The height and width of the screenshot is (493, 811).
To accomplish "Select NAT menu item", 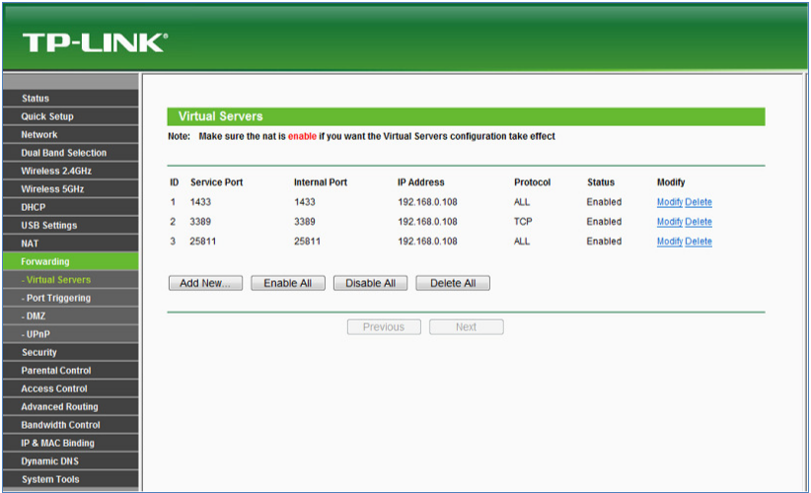I will (71, 243).
